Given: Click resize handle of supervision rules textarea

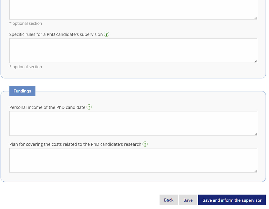Looking at the screenshot, I should (x=256, y=61).
